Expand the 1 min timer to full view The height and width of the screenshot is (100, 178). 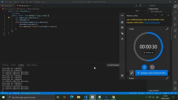click(x=167, y=29)
